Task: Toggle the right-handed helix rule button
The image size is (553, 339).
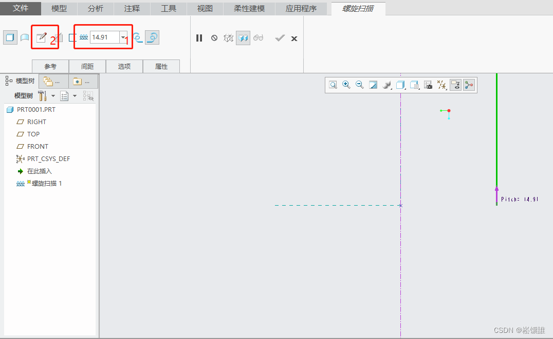Action: 152,37
